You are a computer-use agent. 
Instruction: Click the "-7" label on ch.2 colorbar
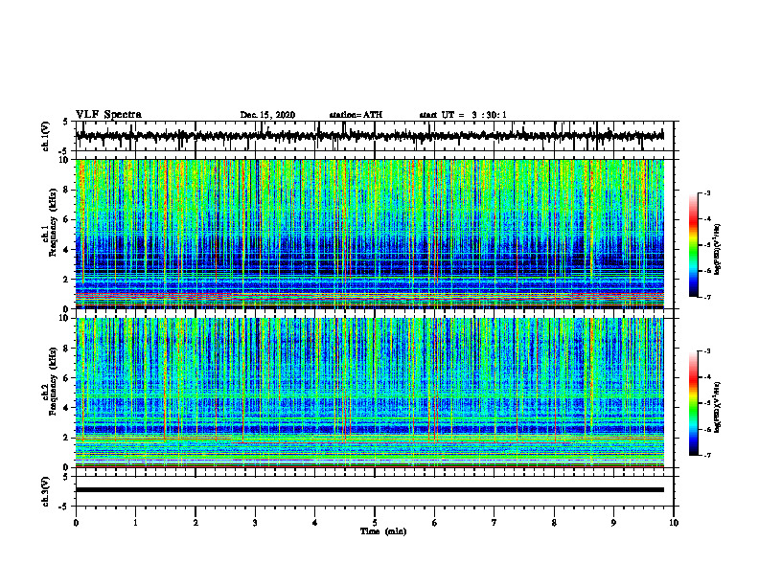(x=707, y=455)
